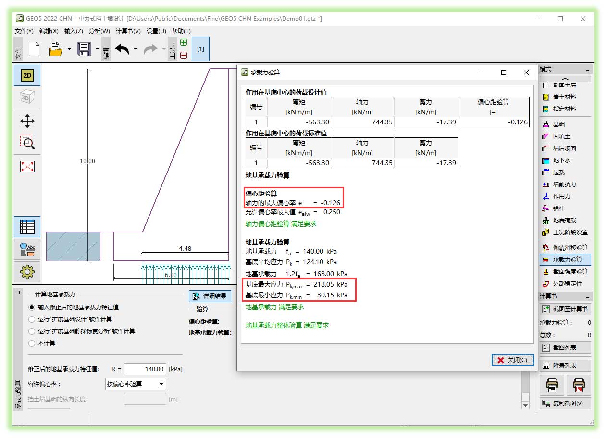Click the 复制截图(V) button
607x439 pixels.
565,403
